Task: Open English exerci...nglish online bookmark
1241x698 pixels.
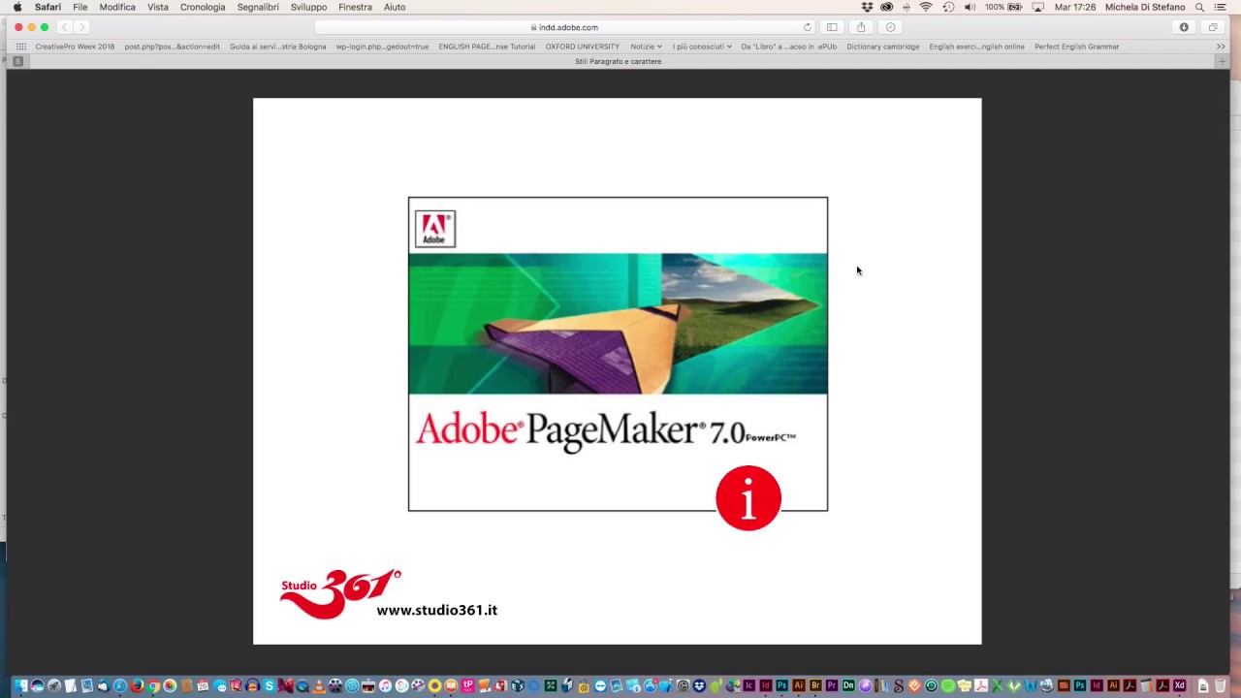Action: [976, 47]
